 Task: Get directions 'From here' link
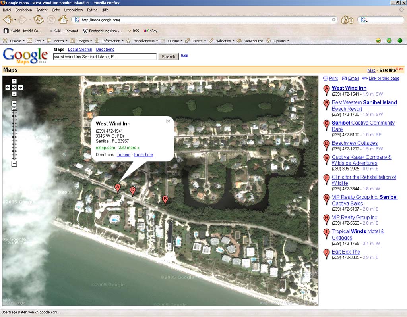coord(143,154)
